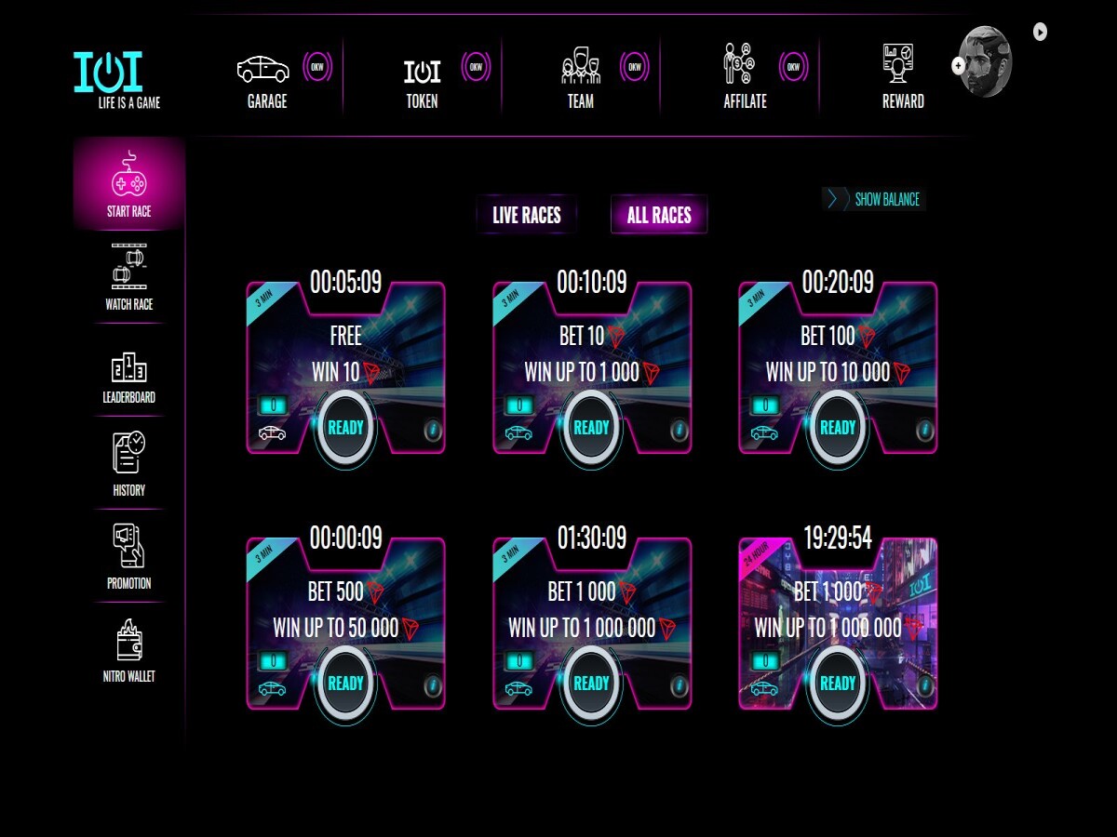Click the 0 counter on BET 100 card

[764, 405]
